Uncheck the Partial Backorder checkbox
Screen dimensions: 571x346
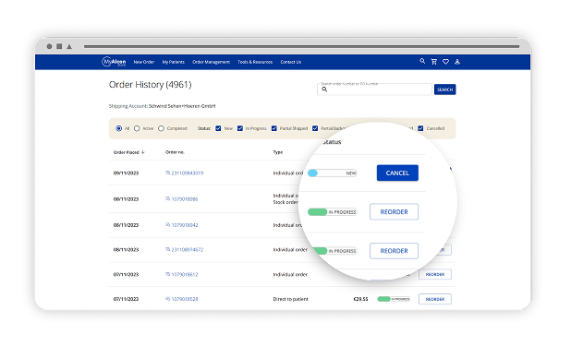(315, 128)
